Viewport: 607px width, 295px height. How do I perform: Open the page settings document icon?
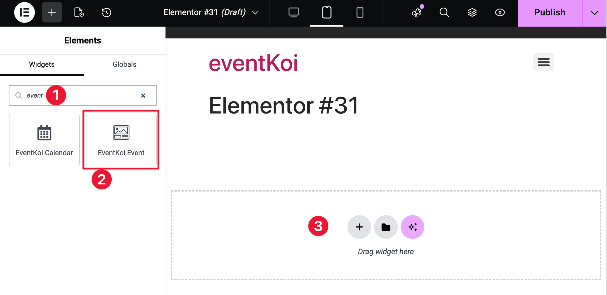tap(79, 12)
